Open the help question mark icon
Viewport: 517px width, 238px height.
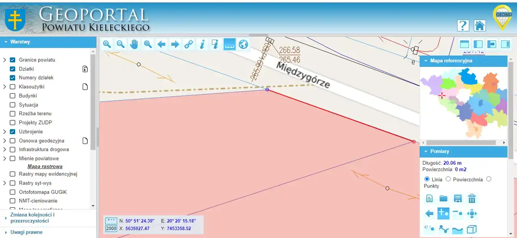[463, 25]
